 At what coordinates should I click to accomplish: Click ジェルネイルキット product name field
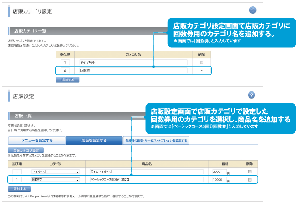click(x=146, y=172)
